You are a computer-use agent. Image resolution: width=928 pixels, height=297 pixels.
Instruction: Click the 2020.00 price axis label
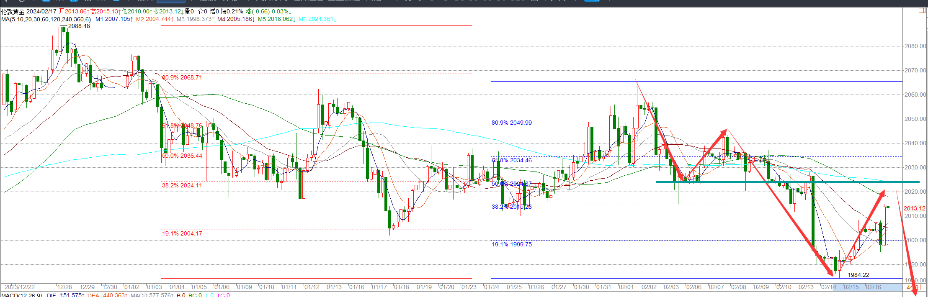(915, 192)
